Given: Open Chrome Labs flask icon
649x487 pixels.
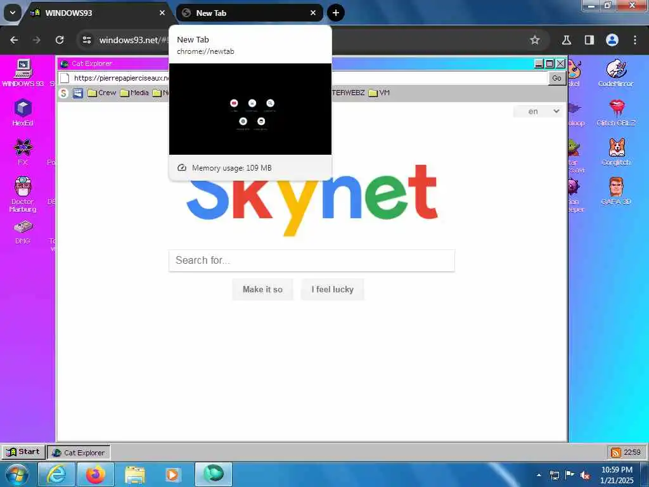Looking at the screenshot, I should tap(567, 40).
